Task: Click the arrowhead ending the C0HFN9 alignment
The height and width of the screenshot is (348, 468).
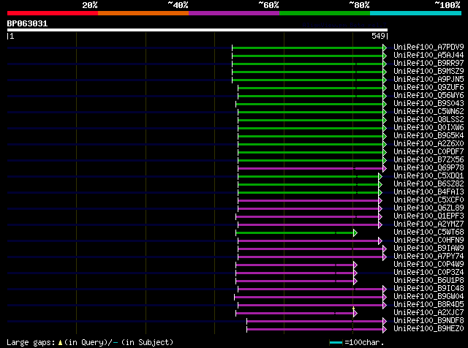Action: pyautogui.click(x=380, y=241)
